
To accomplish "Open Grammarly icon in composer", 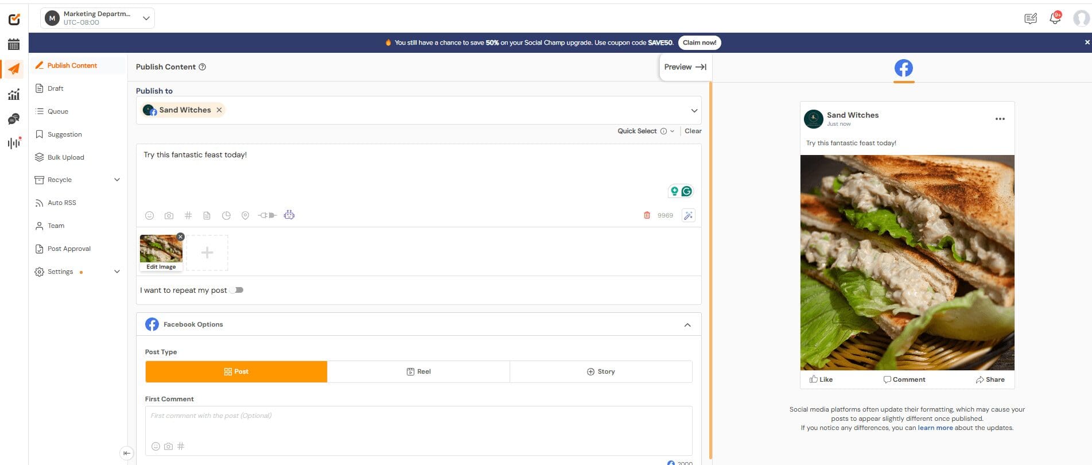I will (687, 191).
